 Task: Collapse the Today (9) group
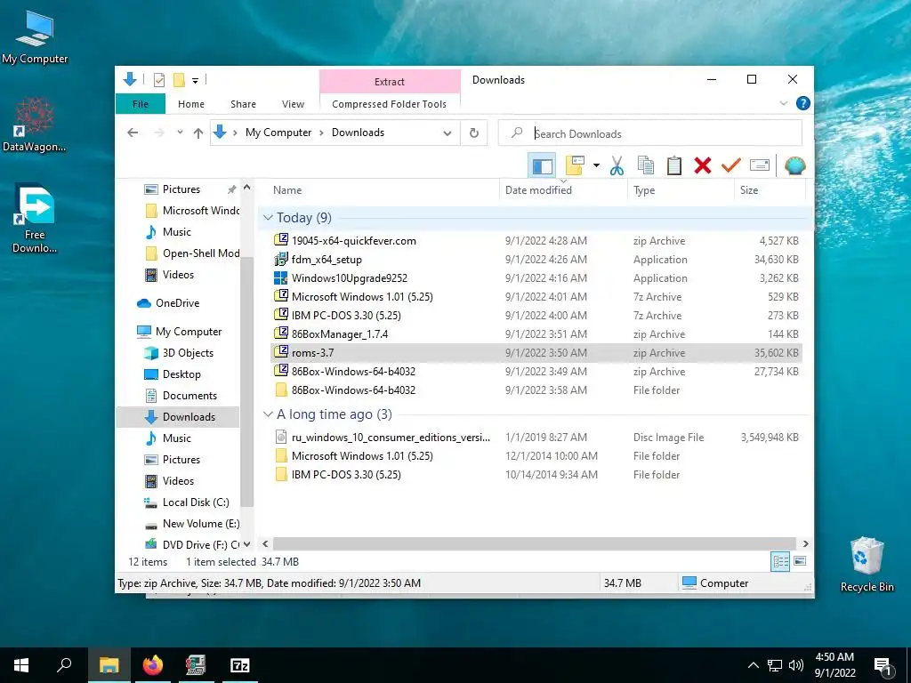[x=268, y=217]
